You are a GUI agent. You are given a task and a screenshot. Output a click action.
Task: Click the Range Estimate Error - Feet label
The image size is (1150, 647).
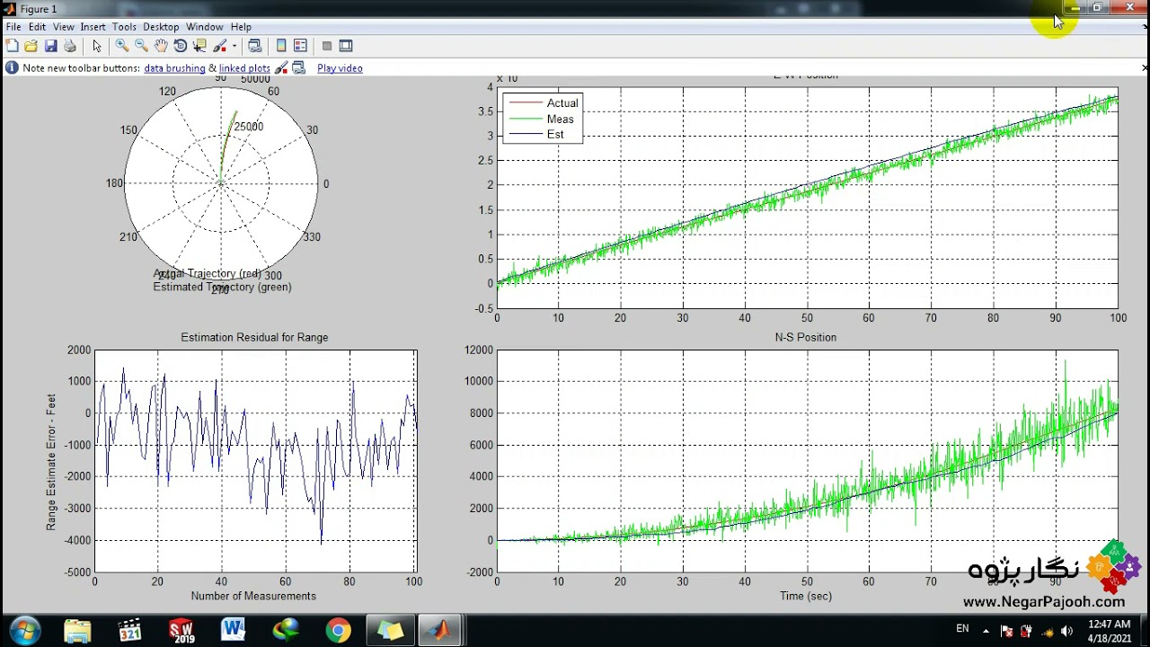[51, 462]
